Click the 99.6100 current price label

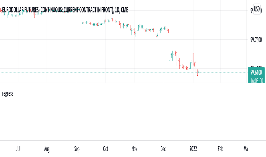click(256, 73)
